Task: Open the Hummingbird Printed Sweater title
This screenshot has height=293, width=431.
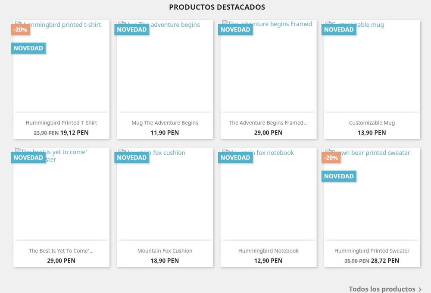Action: tap(372, 251)
